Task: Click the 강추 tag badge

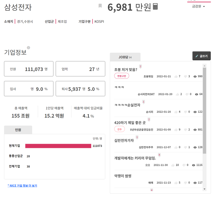Action: click(120, 129)
